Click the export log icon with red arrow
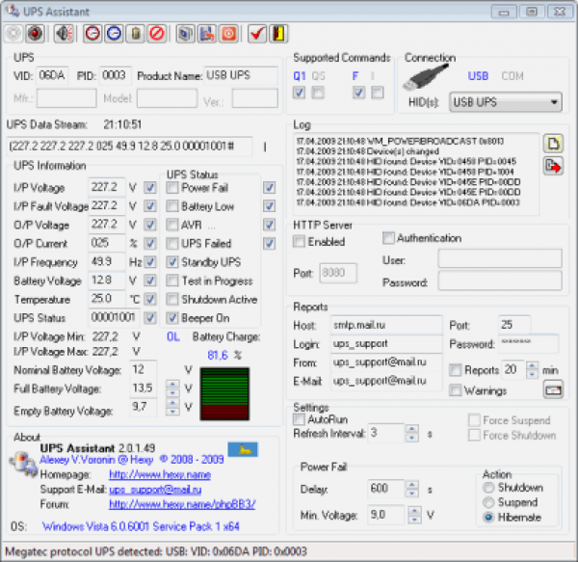 tap(553, 167)
